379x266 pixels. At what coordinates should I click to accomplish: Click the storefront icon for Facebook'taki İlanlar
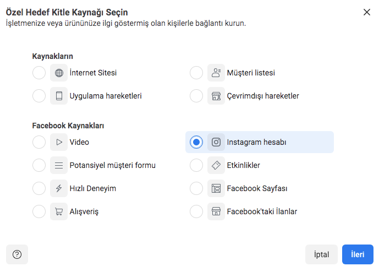click(x=216, y=211)
